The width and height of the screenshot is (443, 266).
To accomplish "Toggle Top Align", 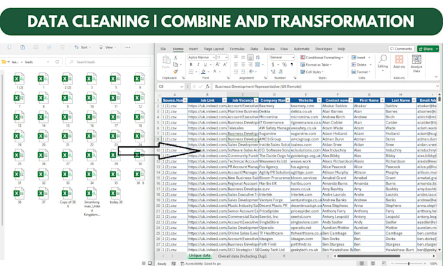I will coord(236,57).
